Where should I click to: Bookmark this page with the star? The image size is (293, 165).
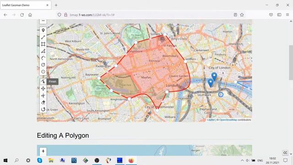pyautogui.click(x=242, y=15)
